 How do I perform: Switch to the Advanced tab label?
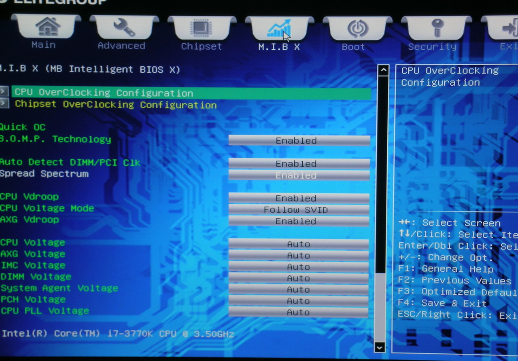(121, 46)
